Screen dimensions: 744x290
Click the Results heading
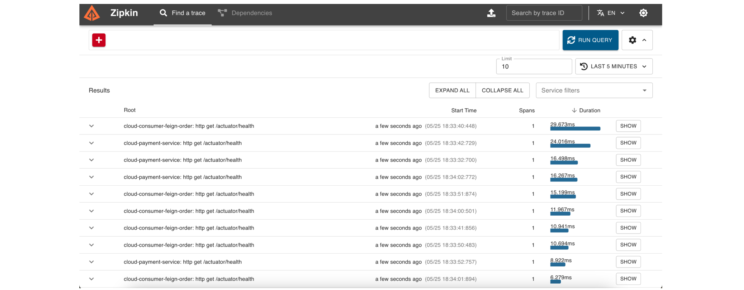99,90
